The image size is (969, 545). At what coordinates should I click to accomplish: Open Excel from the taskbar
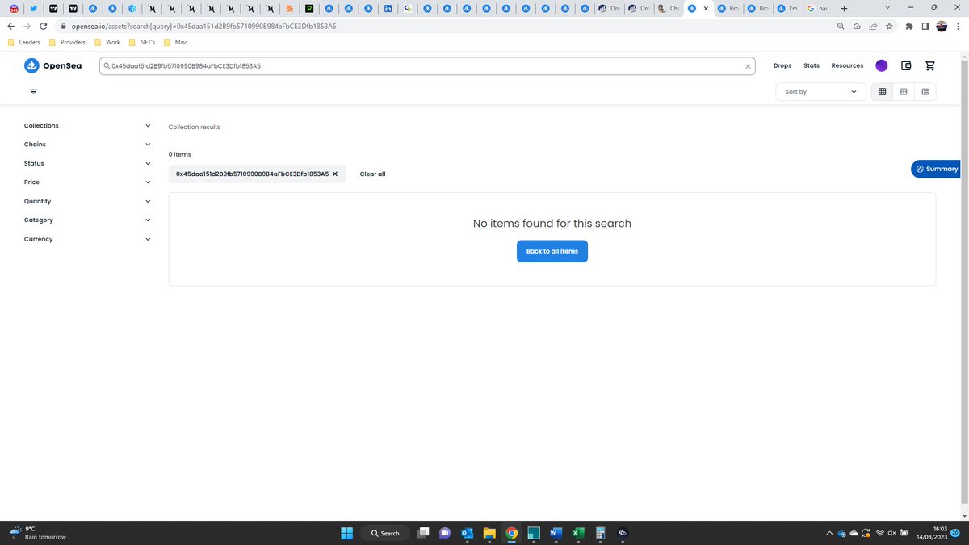(x=578, y=533)
